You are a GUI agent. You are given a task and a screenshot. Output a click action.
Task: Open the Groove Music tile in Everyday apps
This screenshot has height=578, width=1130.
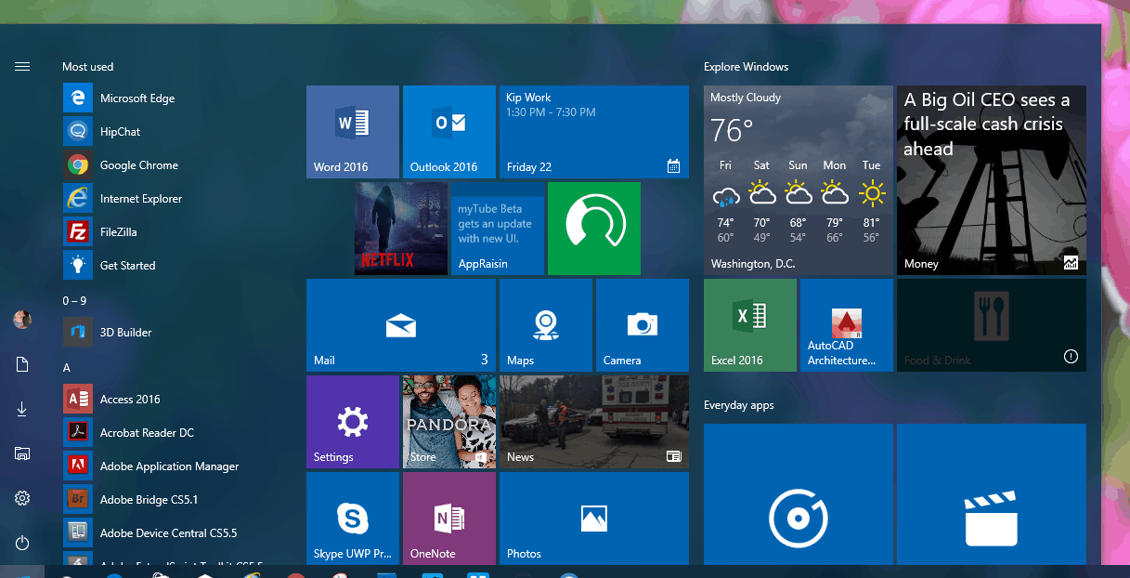pyautogui.click(x=799, y=494)
